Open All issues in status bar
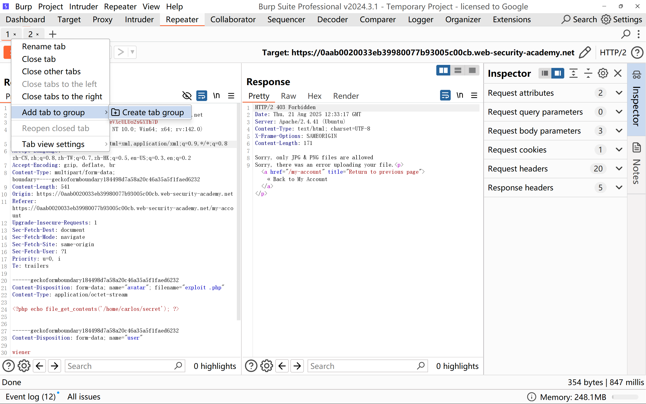 pos(84,397)
